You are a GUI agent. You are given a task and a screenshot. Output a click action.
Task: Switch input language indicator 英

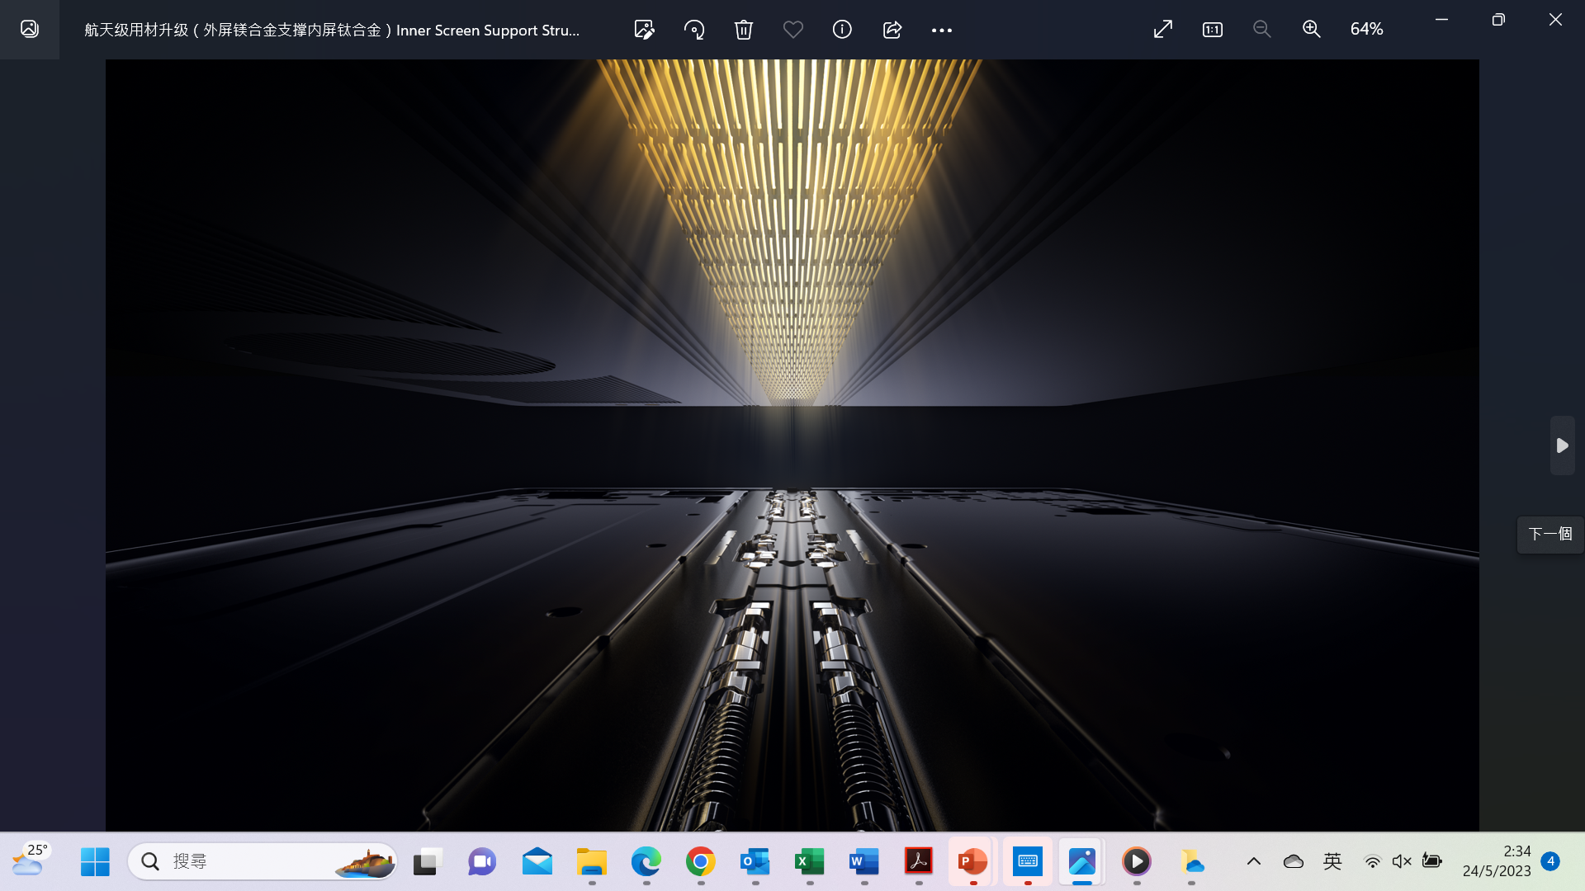(x=1332, y=861)
